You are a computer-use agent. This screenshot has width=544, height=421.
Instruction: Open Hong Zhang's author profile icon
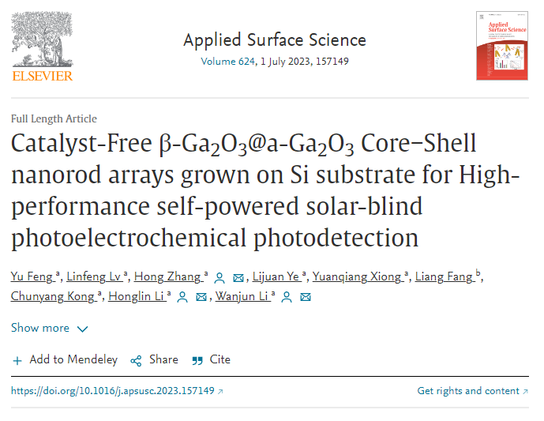click(x=219, y=278)
